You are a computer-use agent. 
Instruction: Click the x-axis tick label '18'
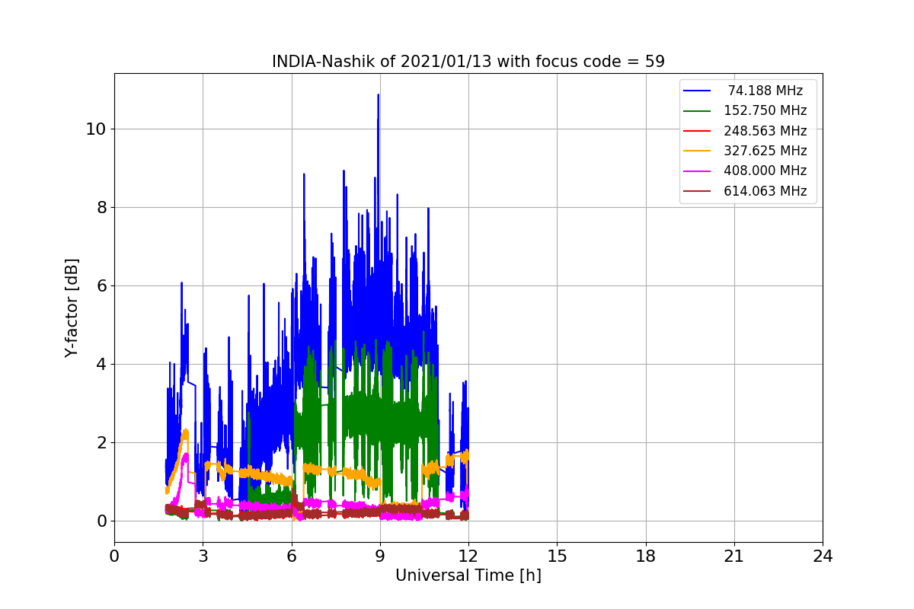pyautogui.click(x=646, y=556)
